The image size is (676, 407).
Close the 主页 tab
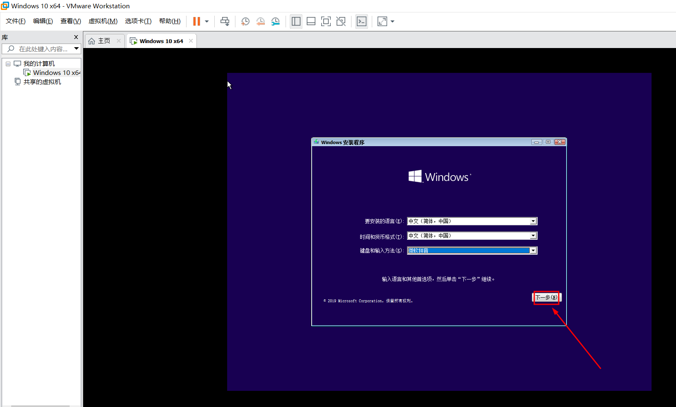pyautogui.click(x=119, y=41)
